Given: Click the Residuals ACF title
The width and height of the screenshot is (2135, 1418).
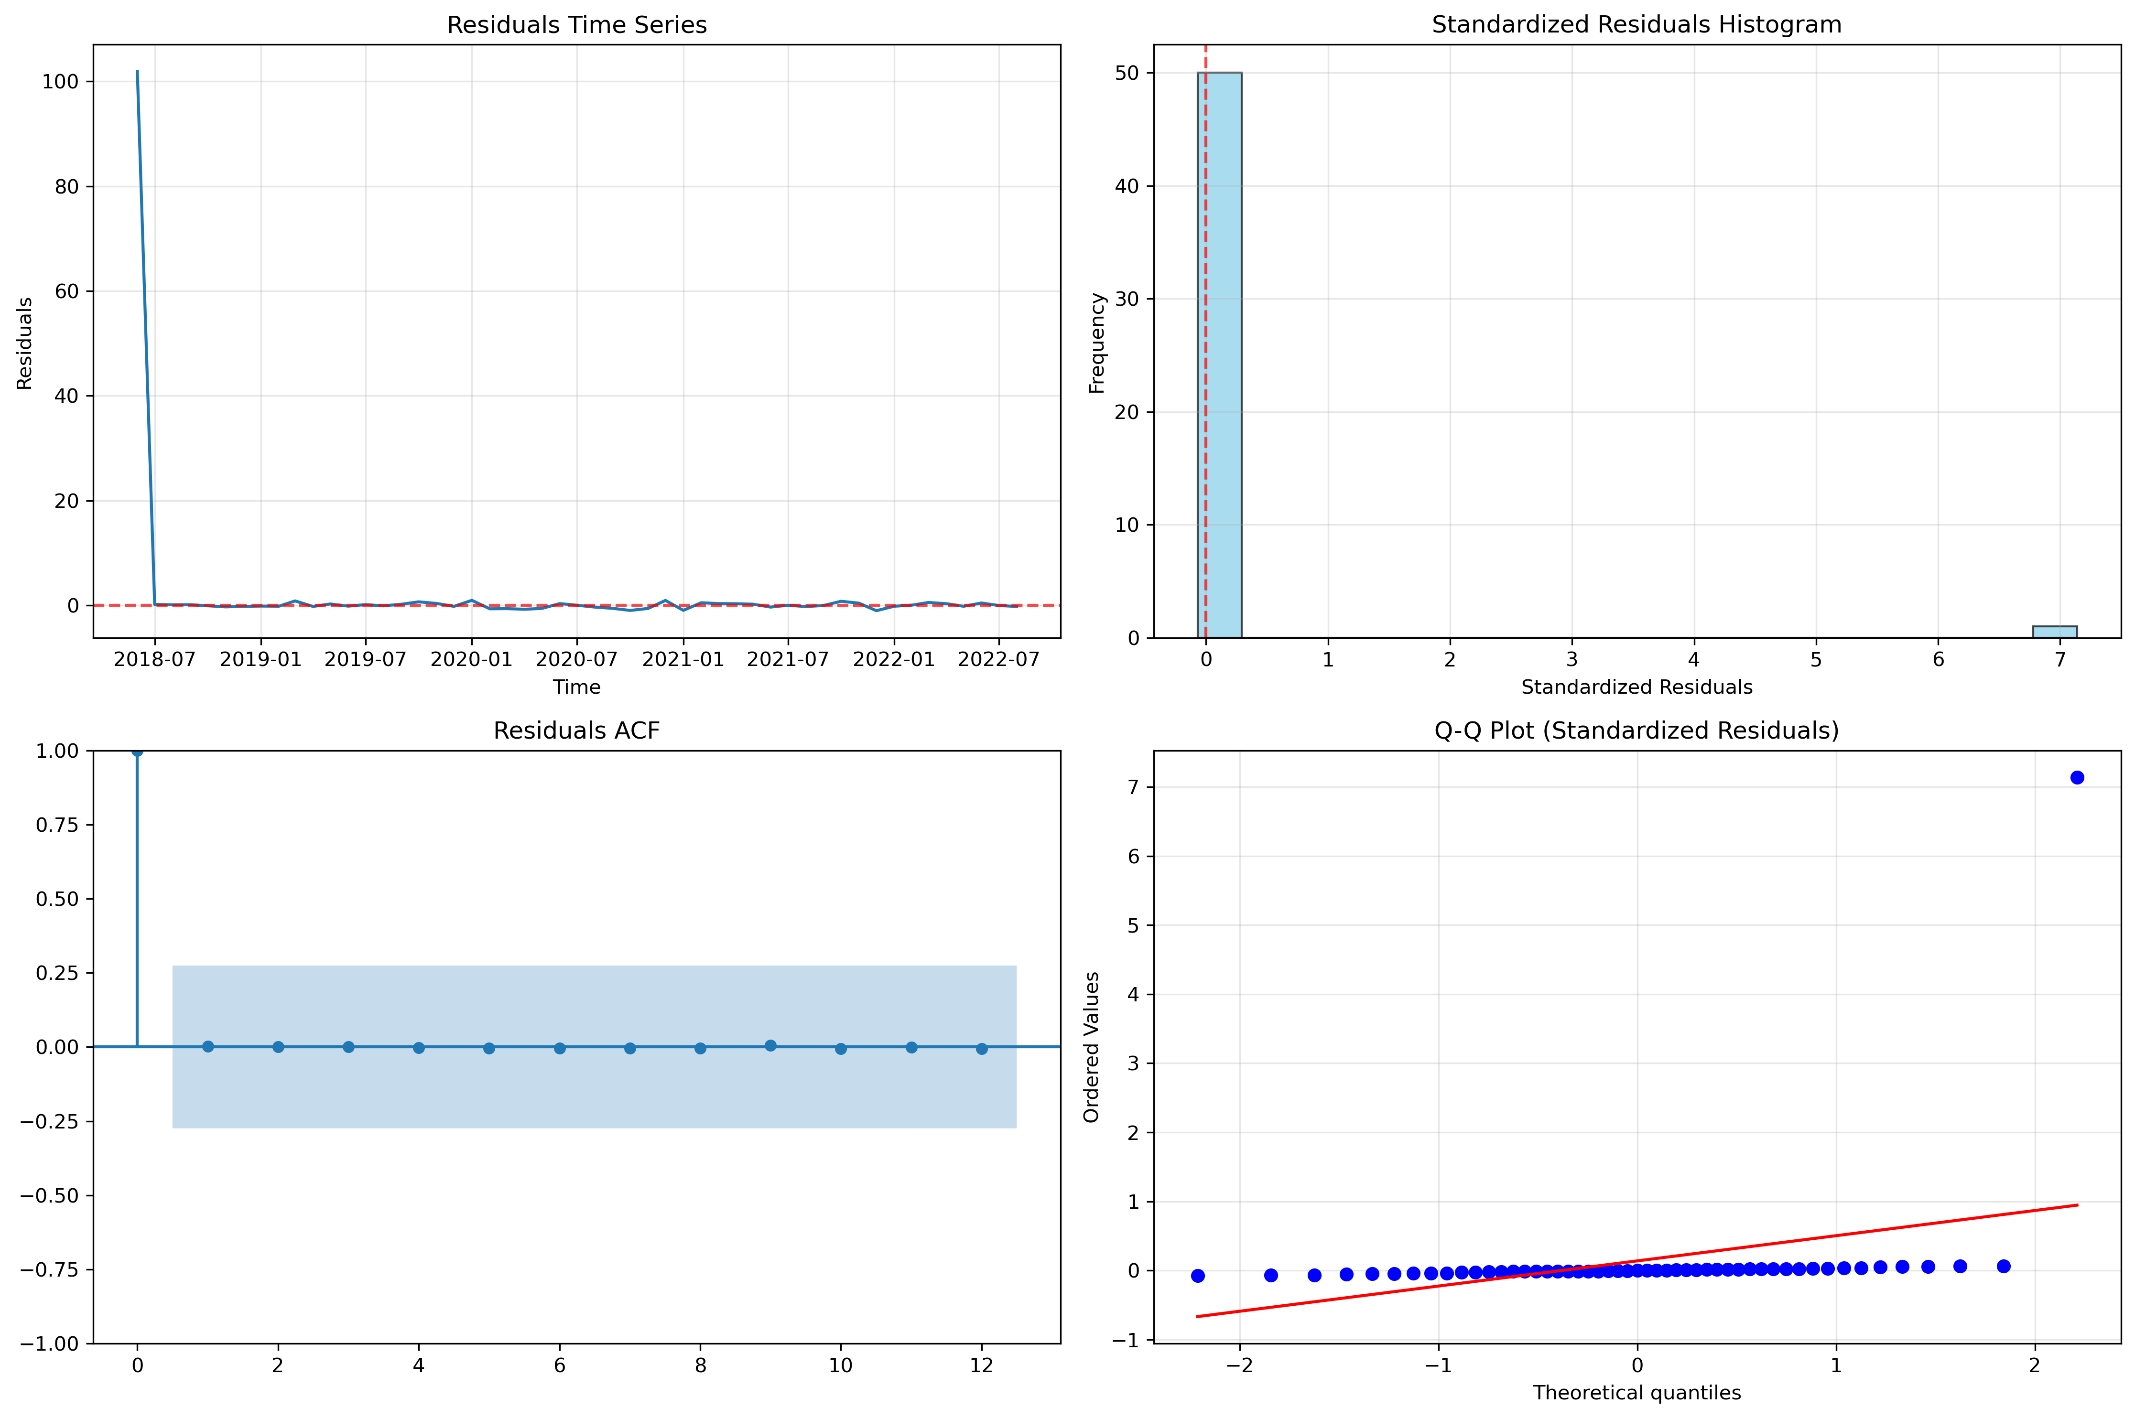Looking at the screenshot, I should [576, 730].
